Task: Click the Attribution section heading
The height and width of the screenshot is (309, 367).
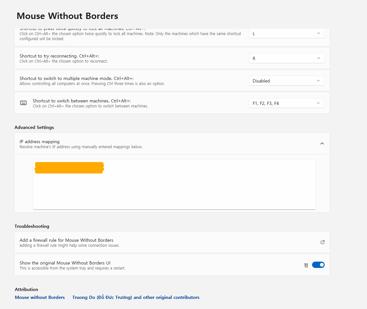Action: [27, 289]
